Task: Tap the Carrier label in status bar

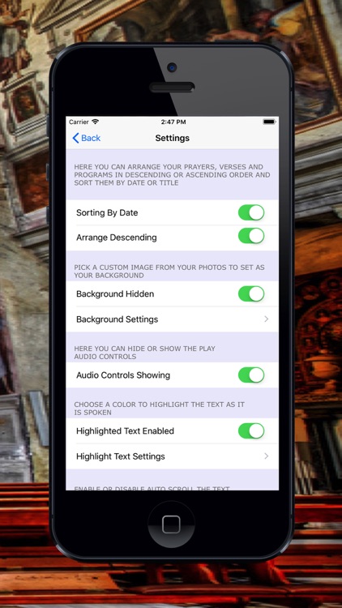Action: 79,122
